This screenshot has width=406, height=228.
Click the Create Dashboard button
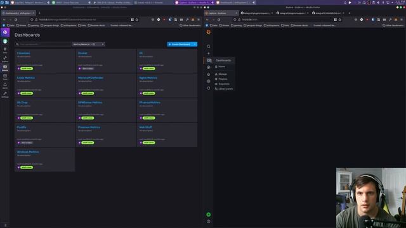(180, 44)
